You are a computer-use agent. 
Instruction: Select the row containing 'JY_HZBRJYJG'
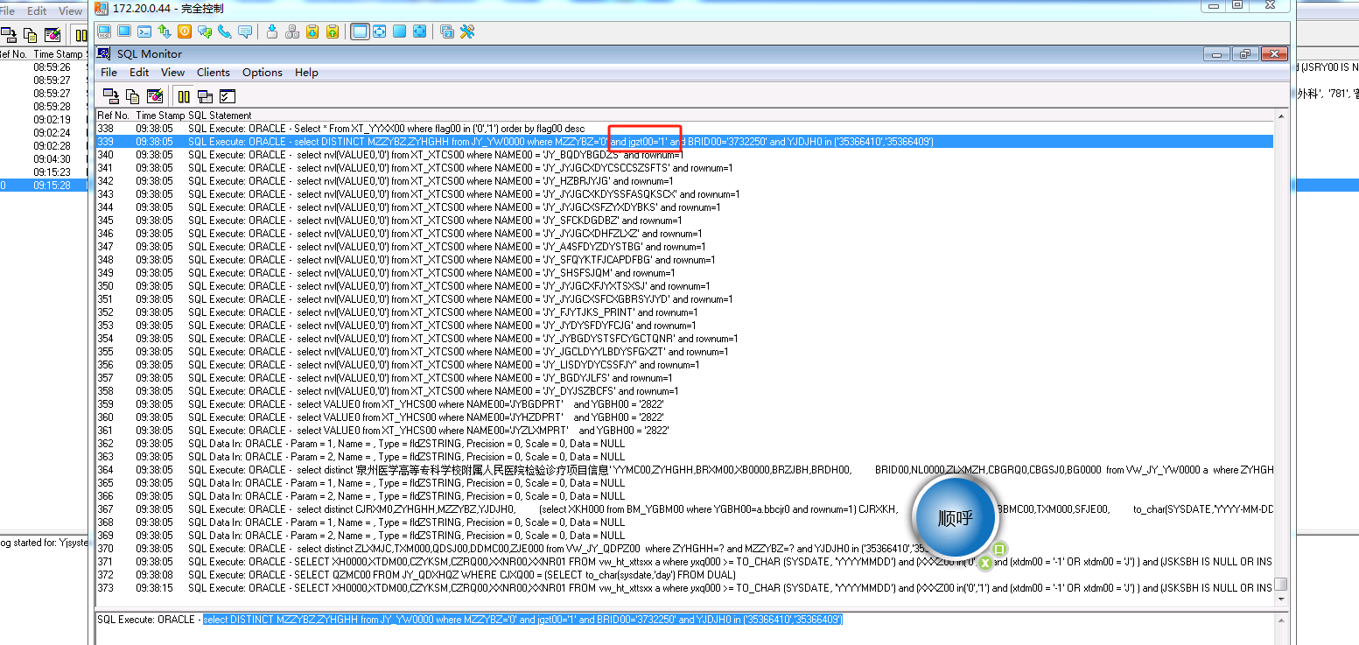[x=684, y=181]
